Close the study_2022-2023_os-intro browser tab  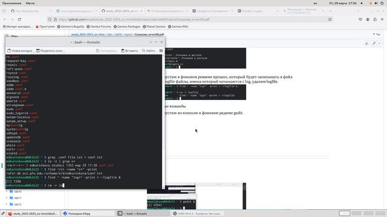click(x=141, y=11)
